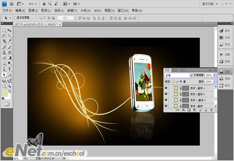The height and width of the screenshot is (161, 234).
Task: Select the Brush tool
Action: pos(10,47)
